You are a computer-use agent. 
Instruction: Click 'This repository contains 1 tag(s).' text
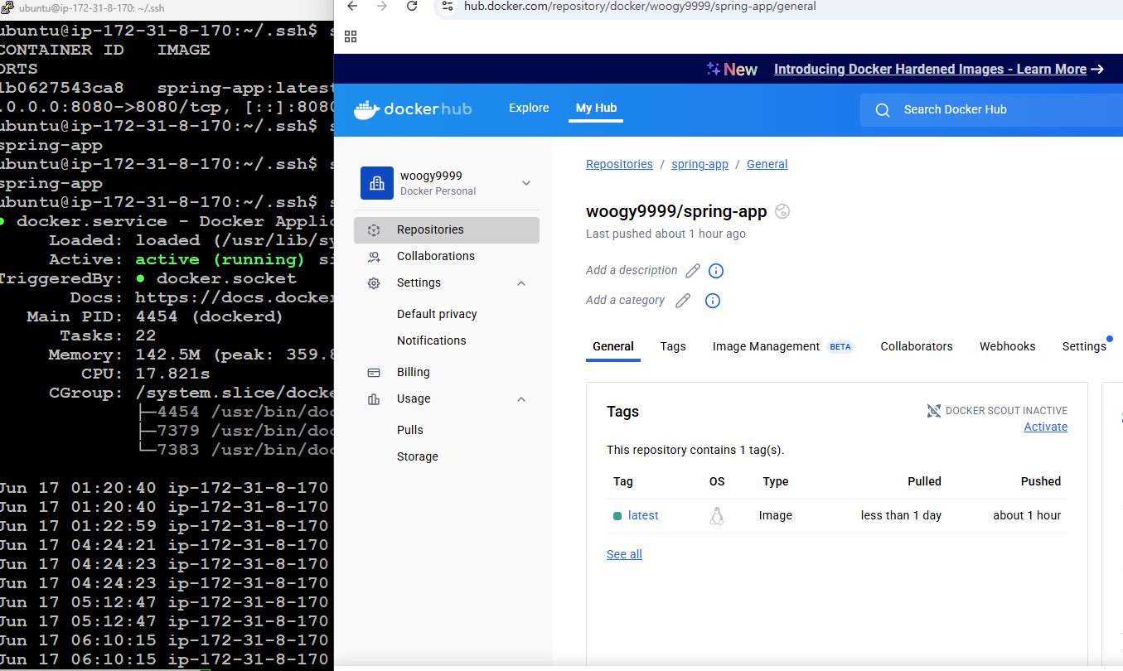pos(695,450)
